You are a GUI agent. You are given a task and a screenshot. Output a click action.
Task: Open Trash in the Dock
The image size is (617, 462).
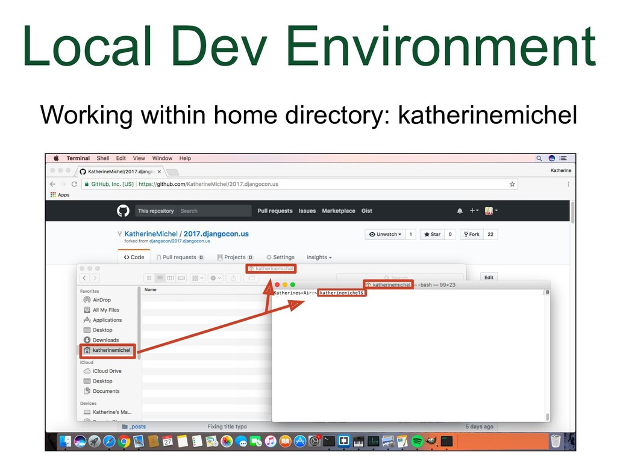click(x=555, y=442)
